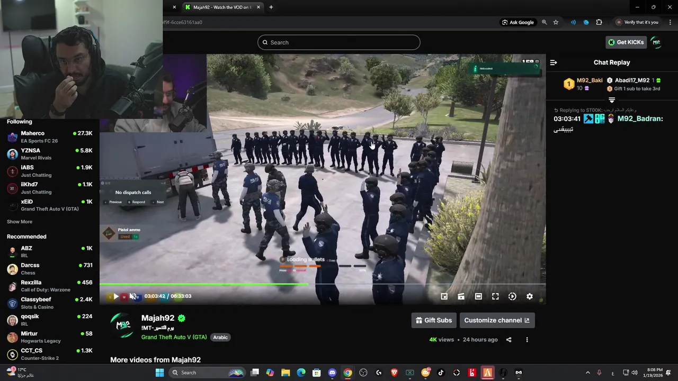Expand Following list with Show More
678x381 pixels.
click(20, 222)
